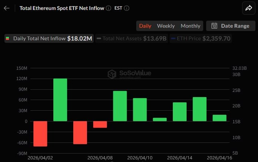
Task: Toggle the Total Net Assets series
Action: [x=131, y=38]
